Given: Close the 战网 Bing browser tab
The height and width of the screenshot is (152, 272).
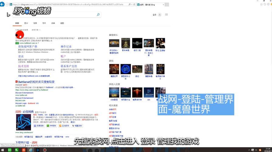Looking at the screenshot, I should point(163,5).
